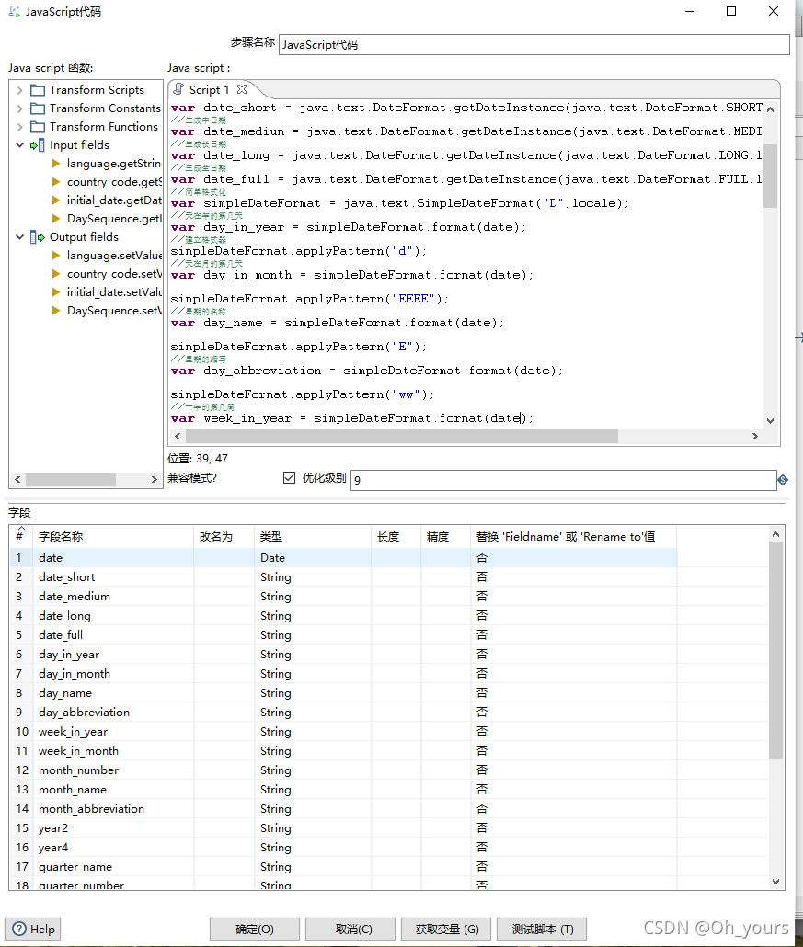
Task: Click the Transform Scripts folder icon
Action: [38, 90]
